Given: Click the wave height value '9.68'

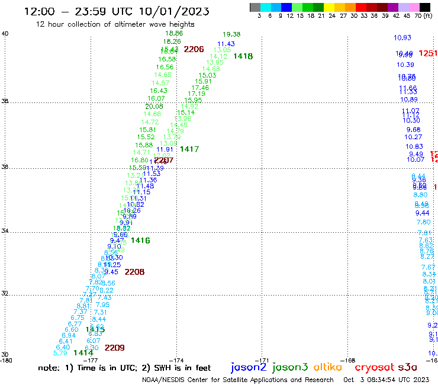Looking at the screenshot, I should 413,130.
